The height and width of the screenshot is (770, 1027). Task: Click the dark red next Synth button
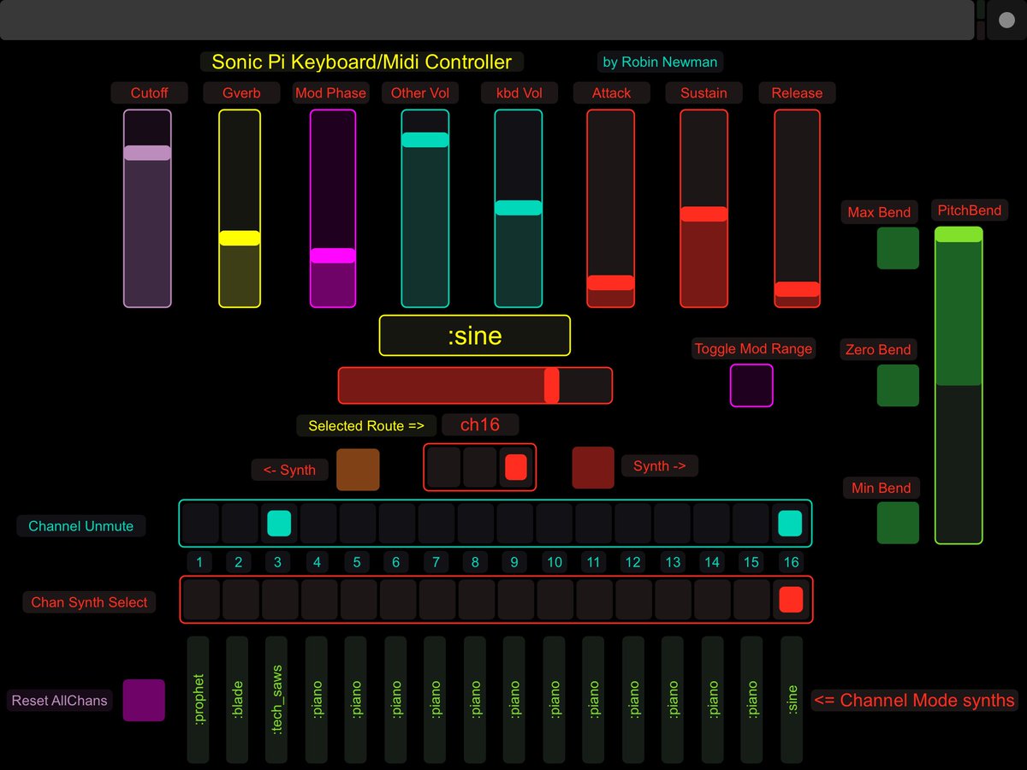click(x=593, y=468)
